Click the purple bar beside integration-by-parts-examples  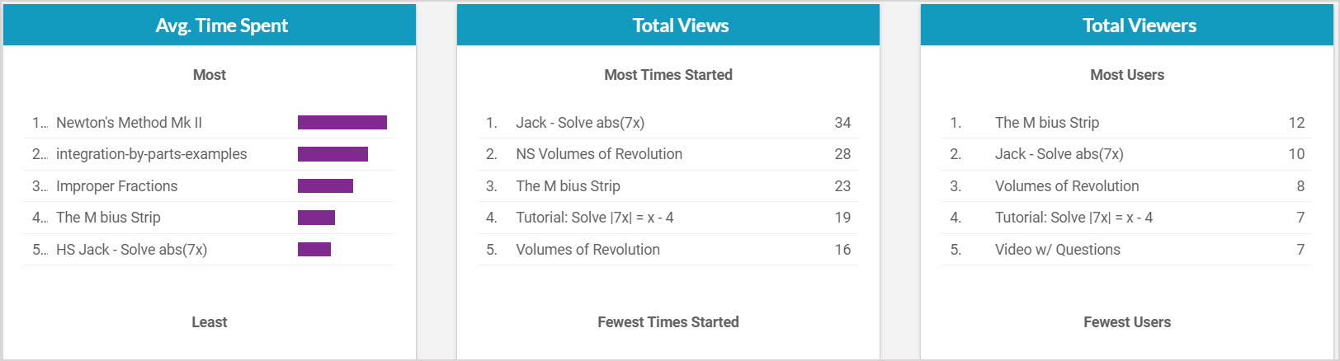(x=333, y=154)
